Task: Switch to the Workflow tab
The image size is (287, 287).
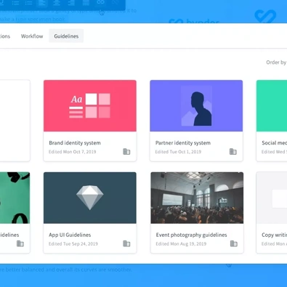Action: point(32,36)
